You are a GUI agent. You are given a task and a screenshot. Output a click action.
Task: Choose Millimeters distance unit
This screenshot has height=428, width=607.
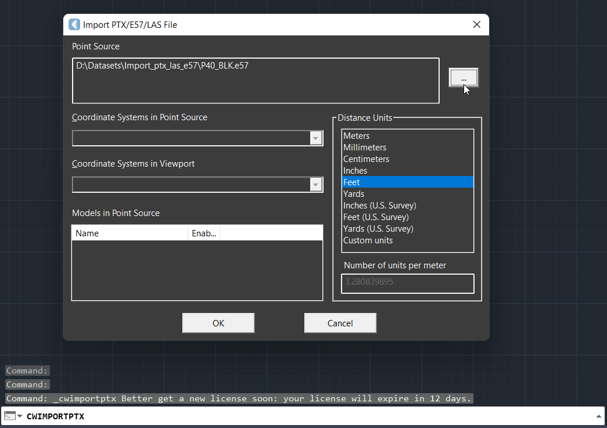coord(365,148)
